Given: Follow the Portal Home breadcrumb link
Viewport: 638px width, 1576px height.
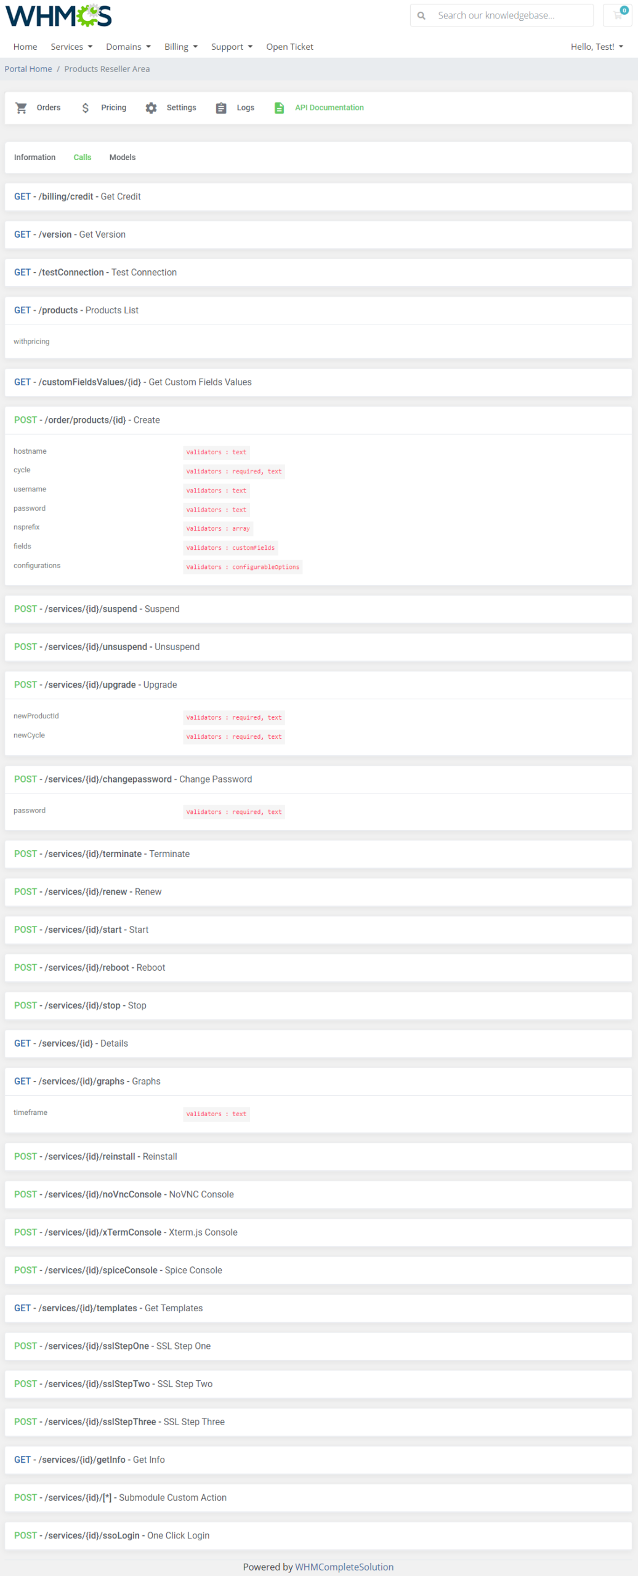Looking at the screenshot, I should point(28,69).
